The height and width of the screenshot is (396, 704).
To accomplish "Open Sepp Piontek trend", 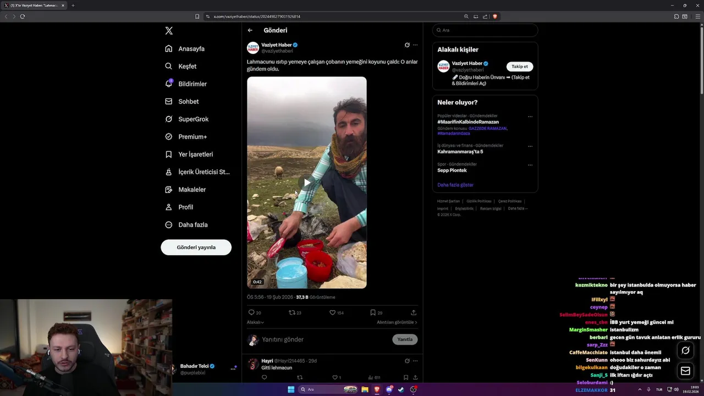I will tap(452, 170).
